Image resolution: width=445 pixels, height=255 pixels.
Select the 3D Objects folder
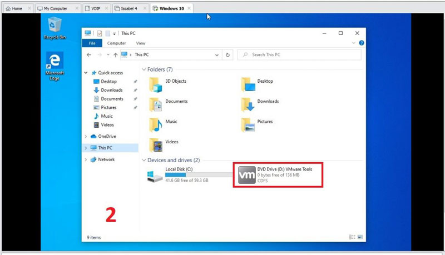(x=168, y=84)
